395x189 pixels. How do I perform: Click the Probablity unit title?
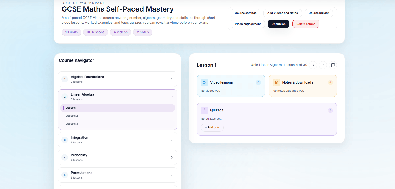[79, 155]
